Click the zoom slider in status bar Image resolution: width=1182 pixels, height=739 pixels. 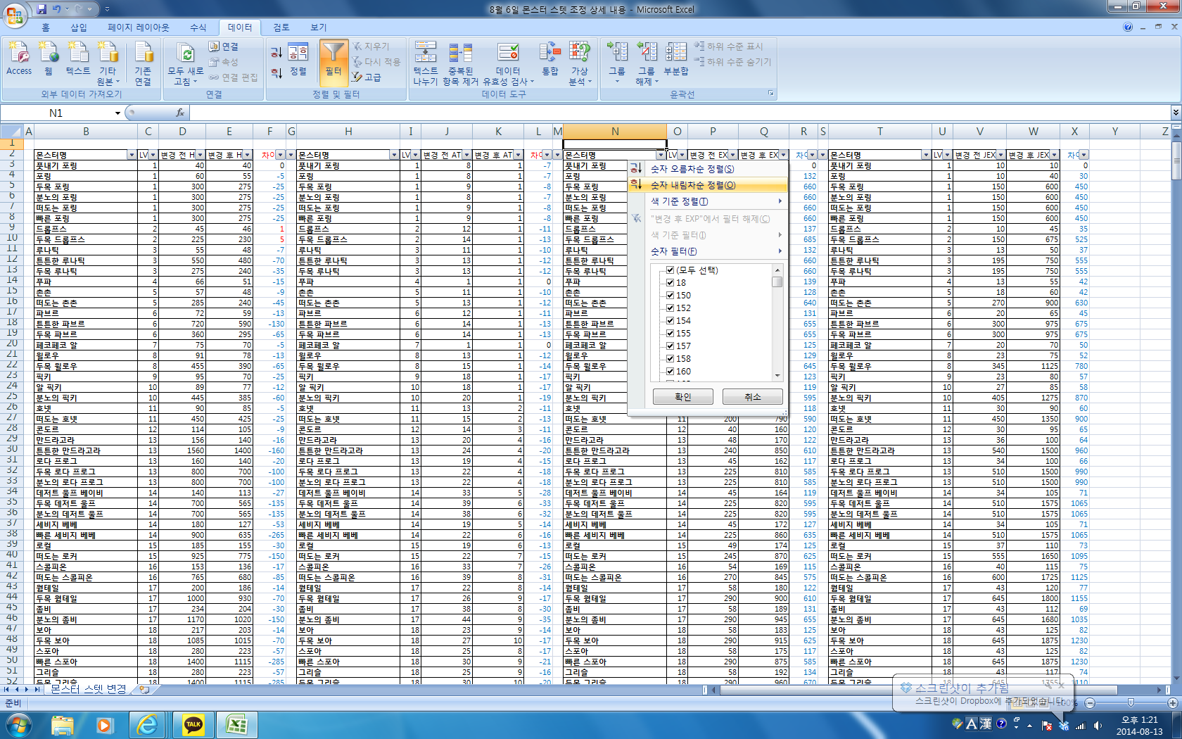(1131, 703)
